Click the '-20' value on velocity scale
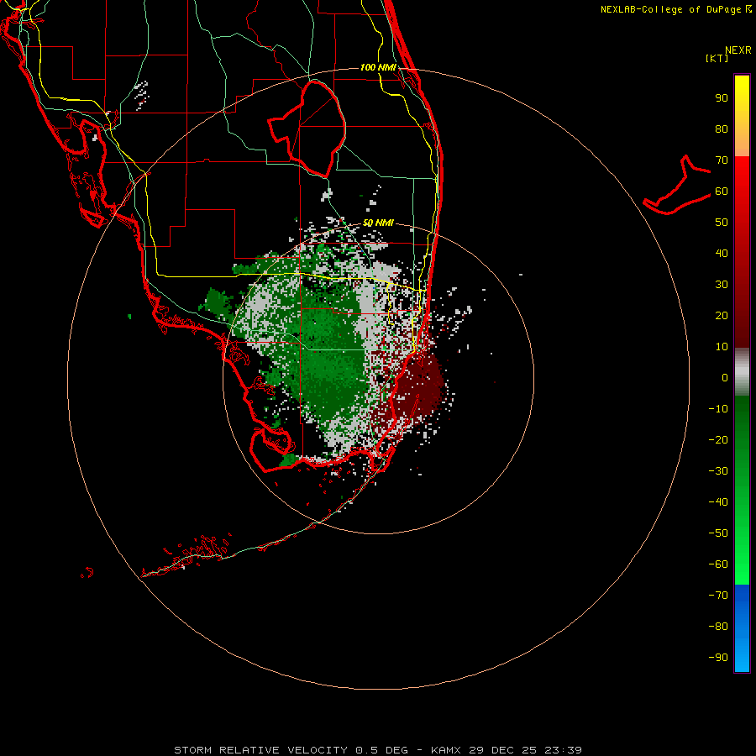This screenshot has height=756, width=756. point(718,439)
